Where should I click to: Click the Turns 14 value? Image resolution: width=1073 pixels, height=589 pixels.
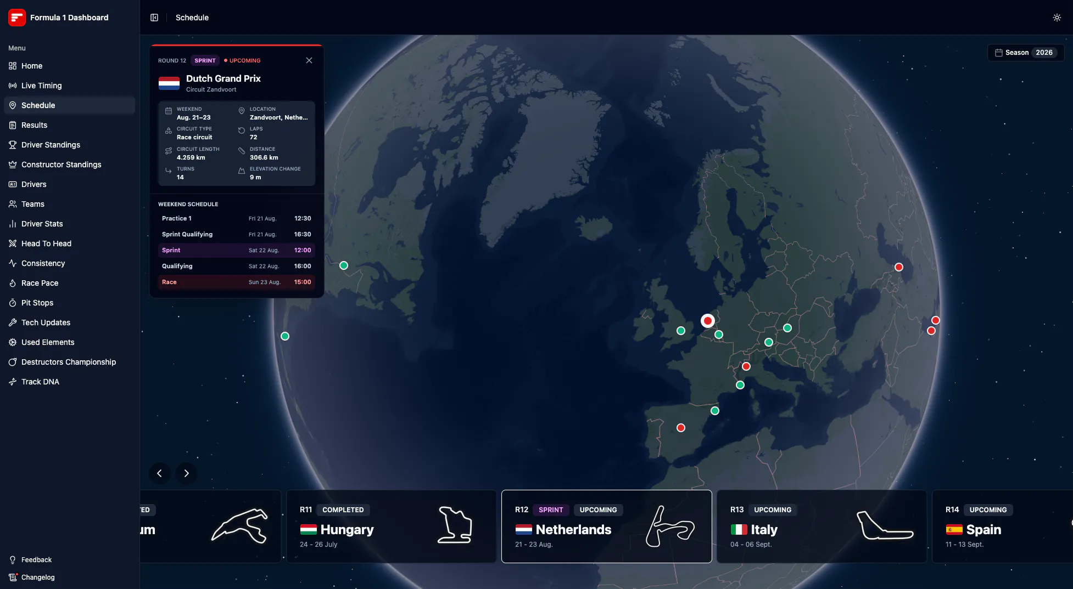coord(180,177)
